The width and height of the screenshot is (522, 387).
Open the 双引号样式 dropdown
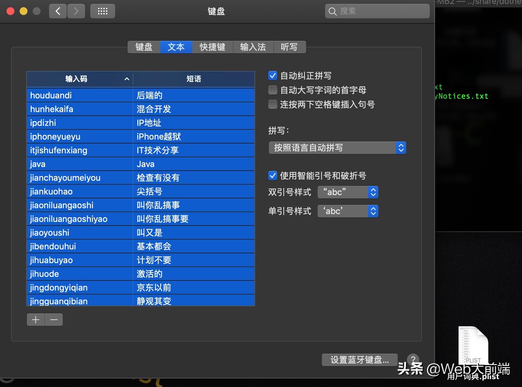coord(348,192)
